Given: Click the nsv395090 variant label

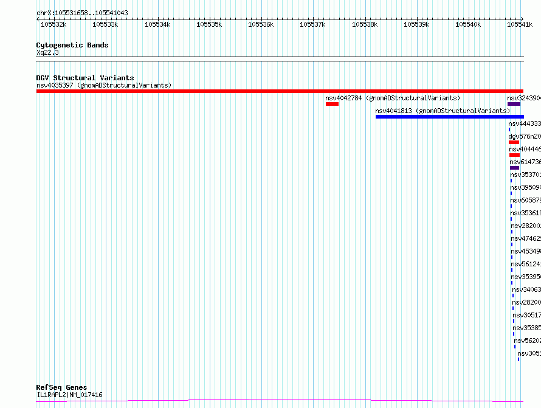Looking at the screenshot, I should pyautogui.click(x=525, y=187).
